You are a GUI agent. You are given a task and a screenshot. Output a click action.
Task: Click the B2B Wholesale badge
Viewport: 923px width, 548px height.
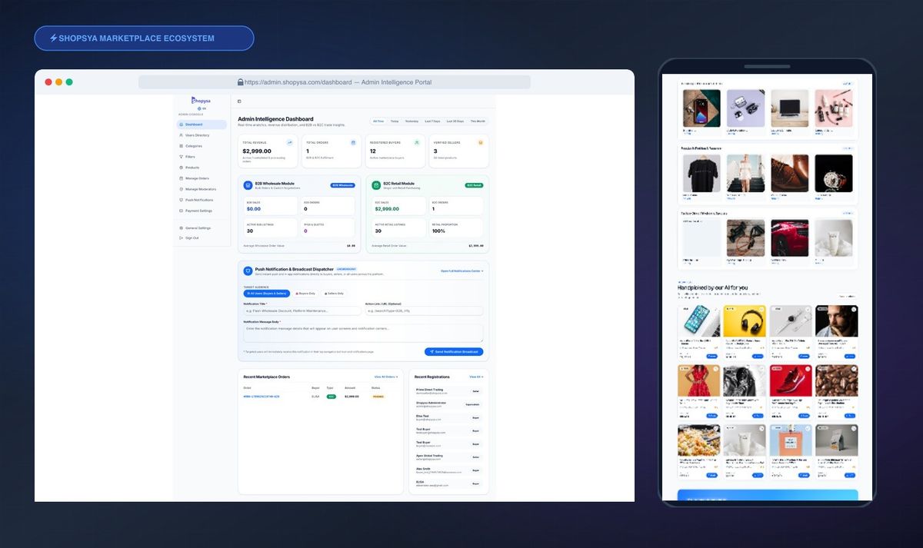coord(342,185)
